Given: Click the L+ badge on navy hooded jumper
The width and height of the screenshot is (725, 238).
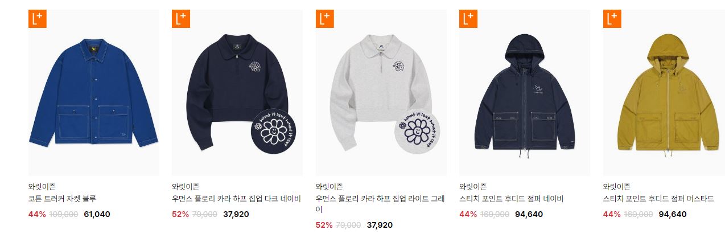Looking at the screenshot, I should tap(468, 19).
